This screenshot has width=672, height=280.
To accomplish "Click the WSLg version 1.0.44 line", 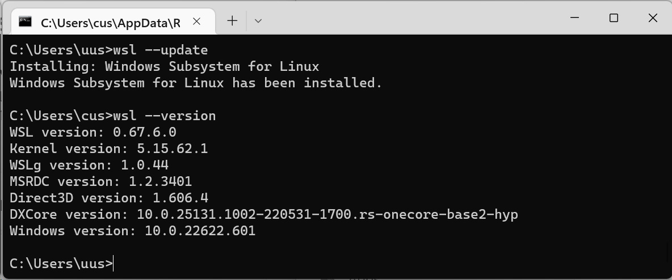I will [x=89, y=165].
